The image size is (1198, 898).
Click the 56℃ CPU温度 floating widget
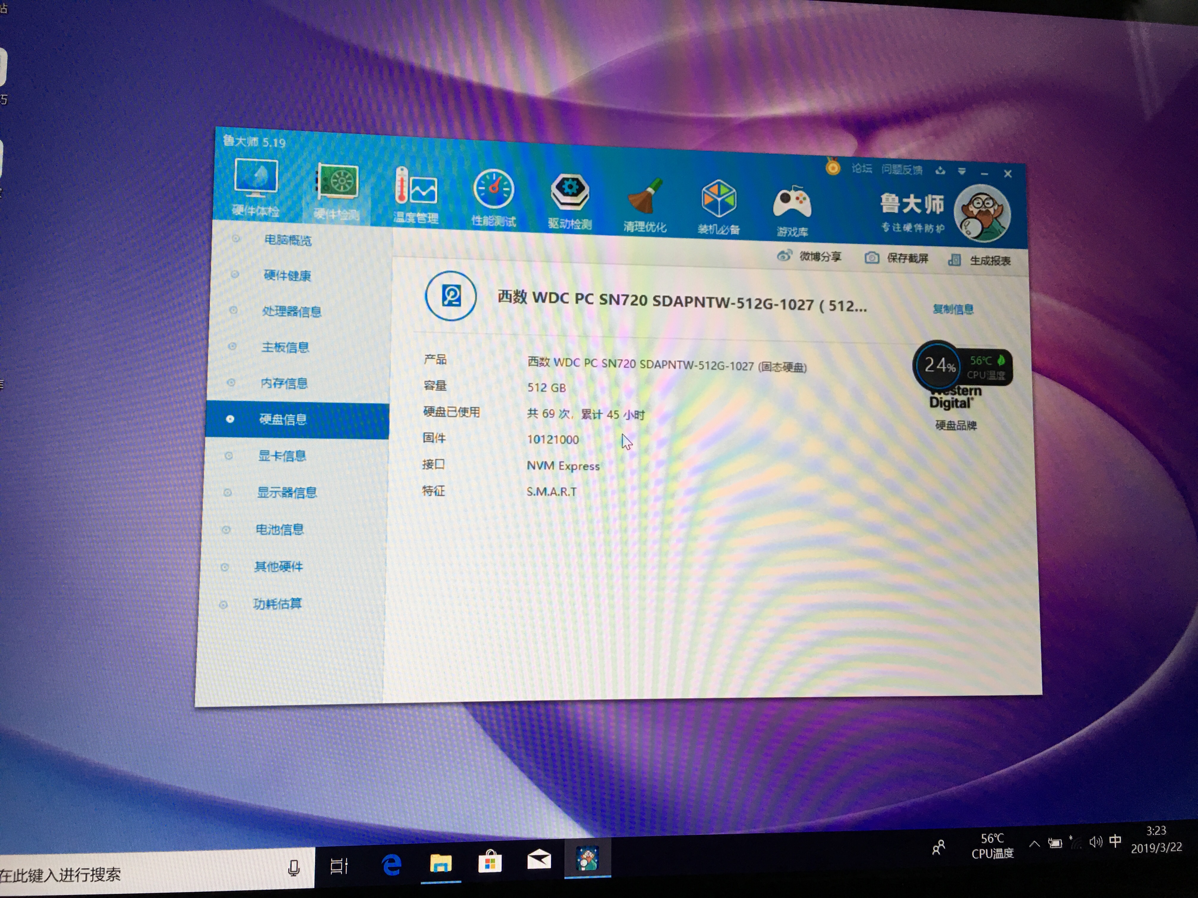987,367
